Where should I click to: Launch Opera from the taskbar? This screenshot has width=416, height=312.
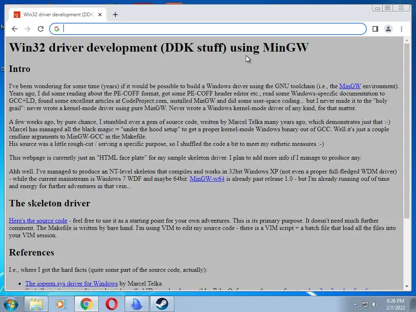112,304
